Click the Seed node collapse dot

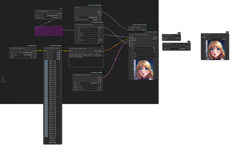tap(75, 7)
